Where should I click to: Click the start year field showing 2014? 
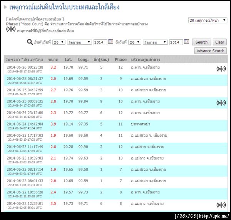pos(100,42)
